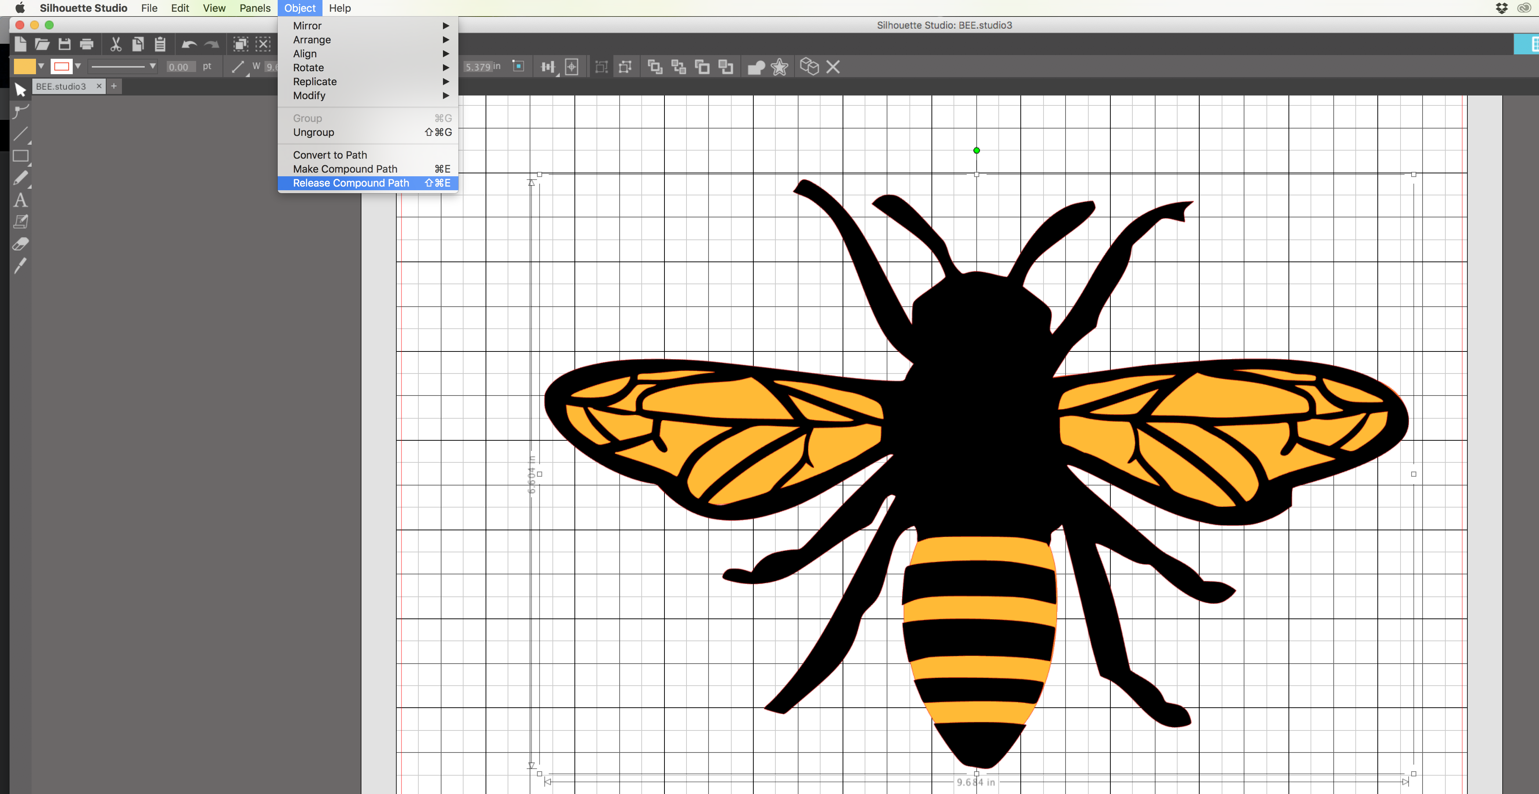Select the Edit Points tool
Image resolution: width=1539 pixels, height=794 pixels.
pyautogui.click(x=20, y=112)
